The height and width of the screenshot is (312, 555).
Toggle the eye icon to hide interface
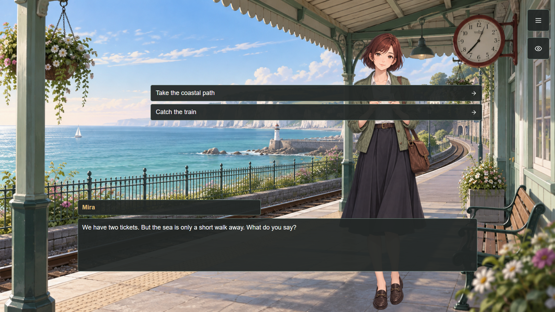(538, 49)
